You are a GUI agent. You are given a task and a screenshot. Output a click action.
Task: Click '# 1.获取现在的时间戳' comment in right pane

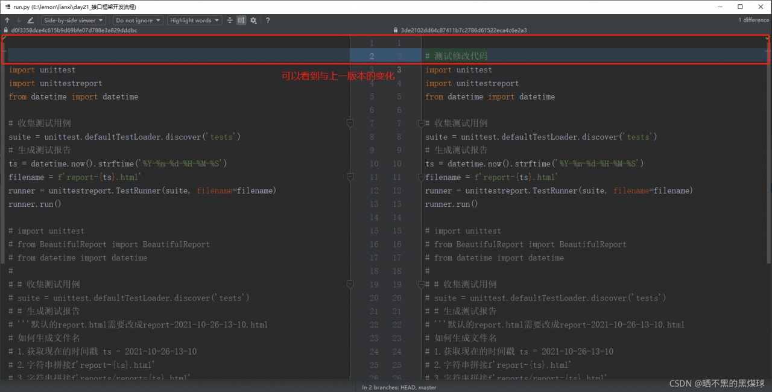click(x=519, y=352)
